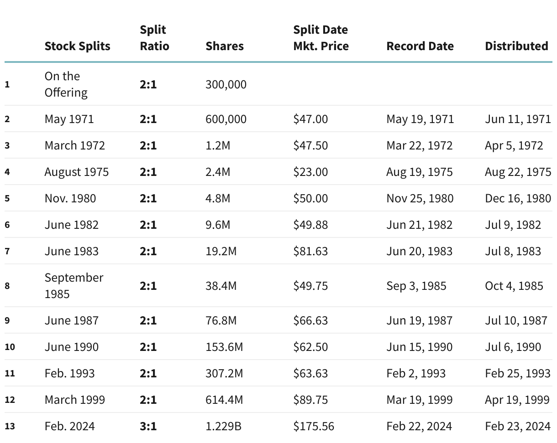Click the Jun 19, 1987 record date
Screen dimensions: 557x443
click(x=420, y=320)
